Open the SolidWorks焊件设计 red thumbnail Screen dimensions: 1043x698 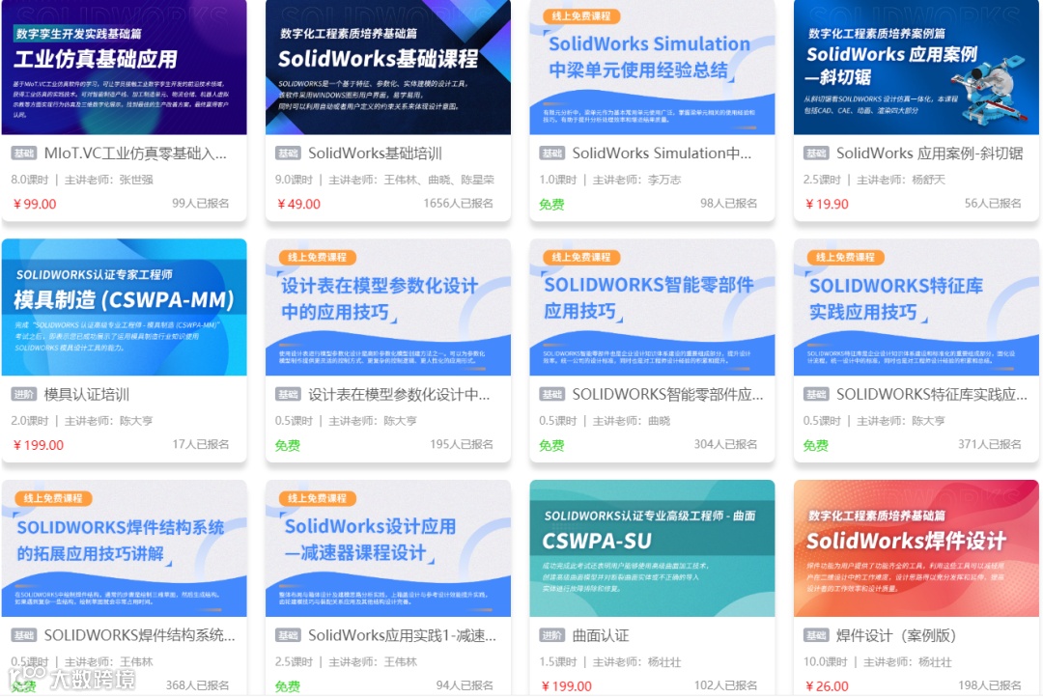(916, 548)
